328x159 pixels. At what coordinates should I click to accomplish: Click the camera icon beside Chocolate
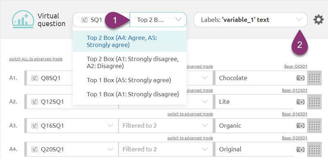tap(301, 78)
